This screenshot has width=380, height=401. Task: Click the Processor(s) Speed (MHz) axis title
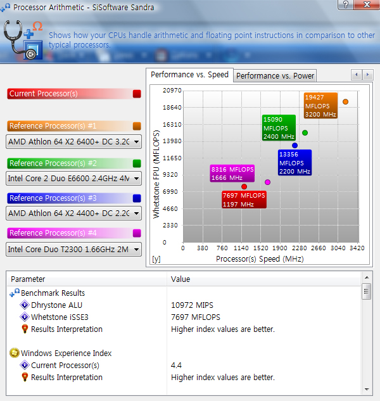[x=260, y=259]
